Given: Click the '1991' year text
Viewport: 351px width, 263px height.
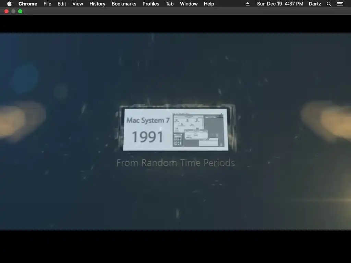Looking at the screenshot, I should tap(147, 137).
